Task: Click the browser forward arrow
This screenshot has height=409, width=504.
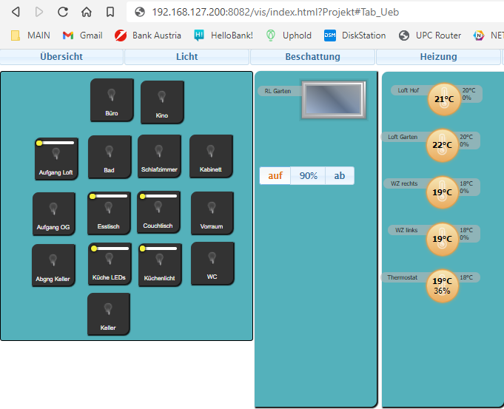Action: (39, 13)
